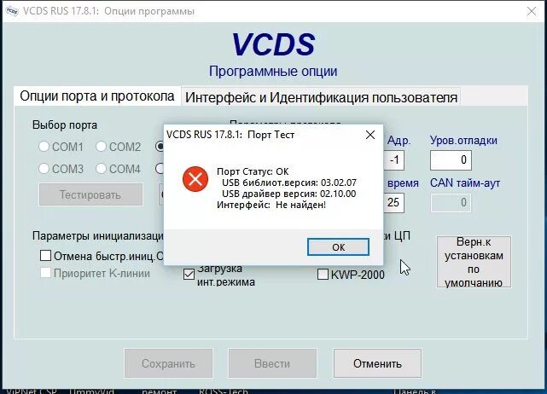The image size is (547, 394).
Task: Click the Тестировать button
Action: pos(90,194)
